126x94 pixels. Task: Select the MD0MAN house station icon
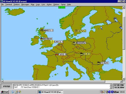[42, 39]
